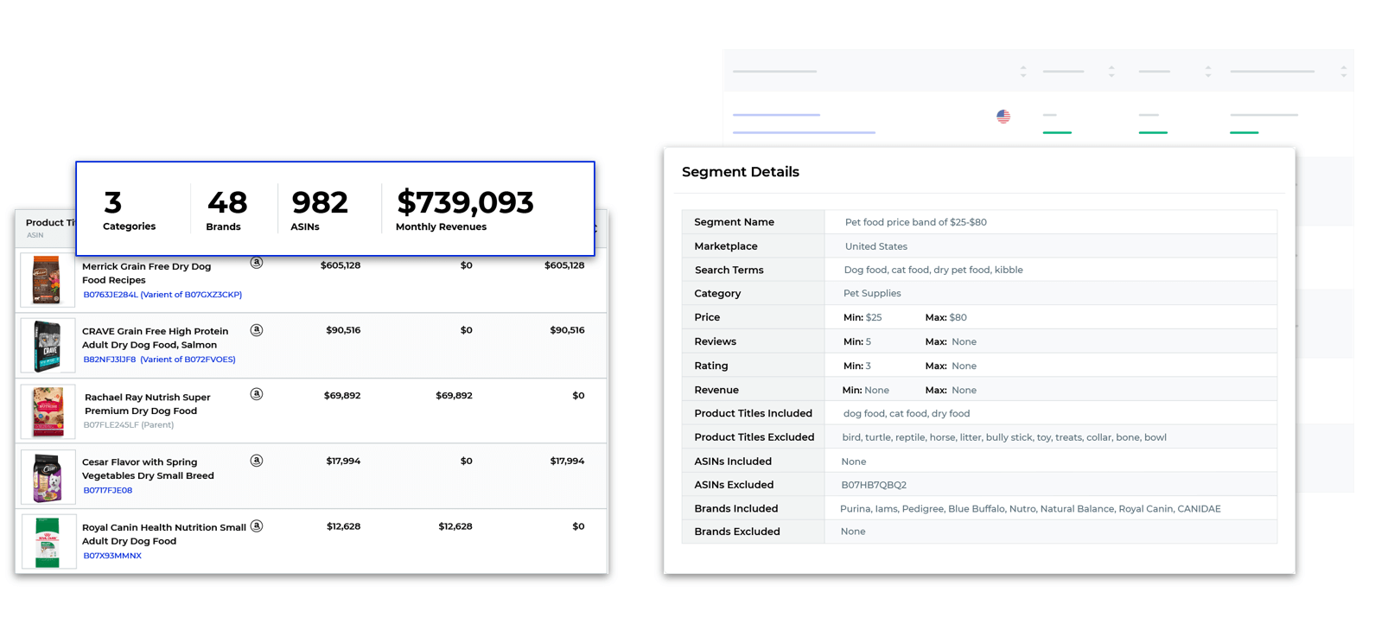This screenshot has height=624, width=1375.
Task: Toggle sort arrows on last table column
Action: coord(1344,72)
